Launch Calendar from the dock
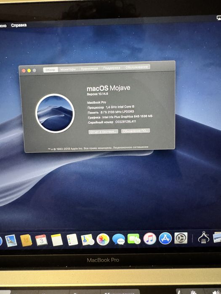The height and width of the screenshot is (294, 221). pos(41,240)
